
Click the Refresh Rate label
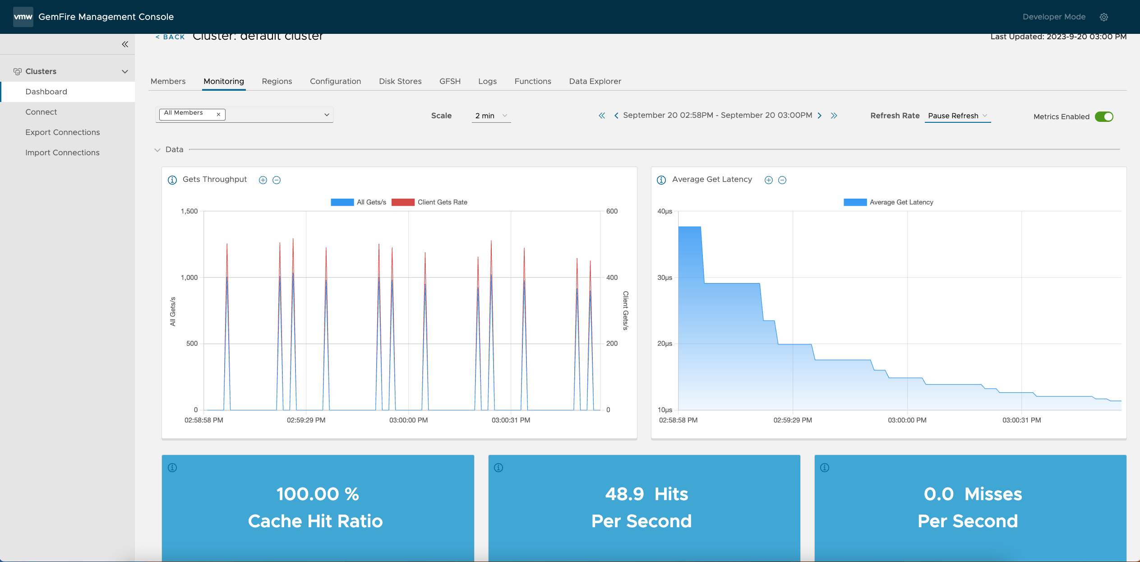coord(895,116)
